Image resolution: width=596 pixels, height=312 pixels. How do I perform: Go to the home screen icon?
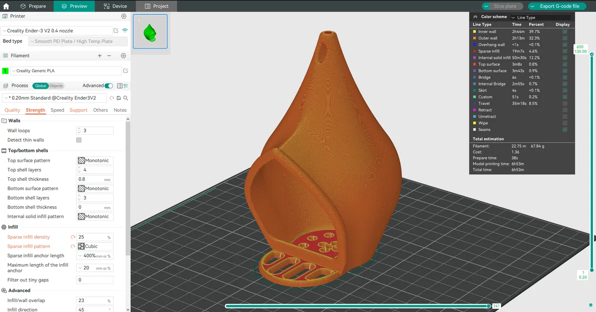tap(6, 6)
